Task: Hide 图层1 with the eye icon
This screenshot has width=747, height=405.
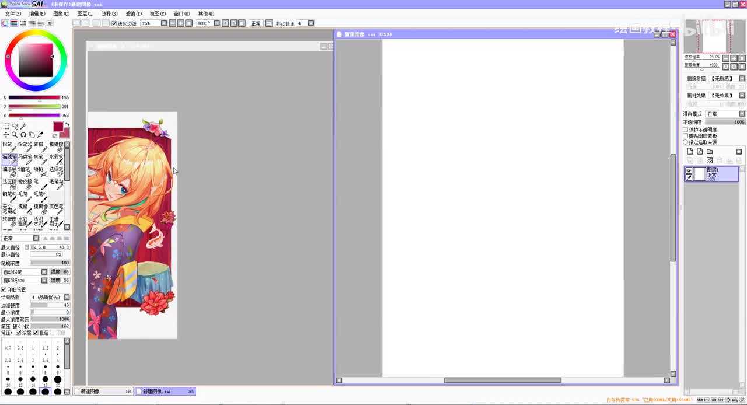Action: (689, 170)
